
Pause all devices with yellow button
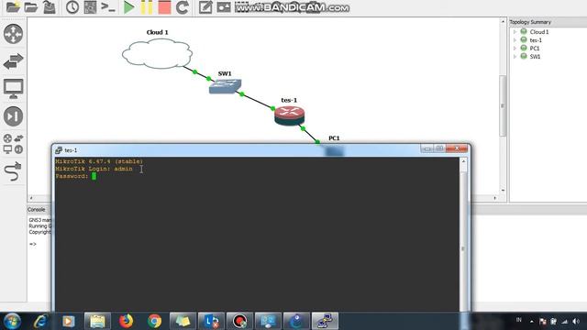(x=147, y=7)
